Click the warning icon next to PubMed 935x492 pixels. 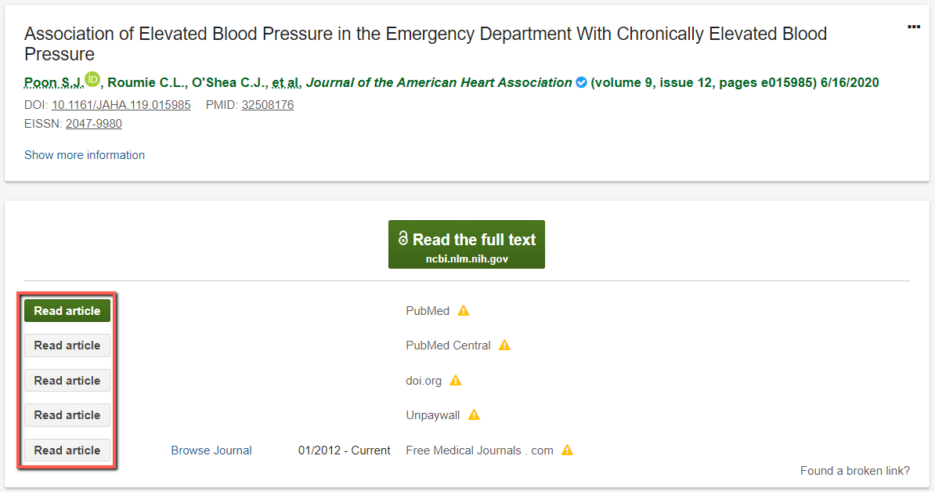[464, 311]
